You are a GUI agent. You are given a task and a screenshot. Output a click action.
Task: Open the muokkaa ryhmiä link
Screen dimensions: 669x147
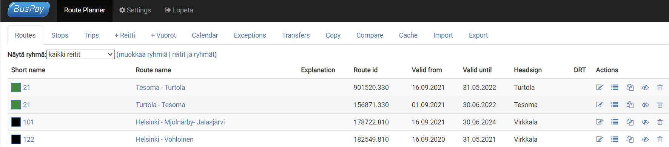[x=143, y=55]
